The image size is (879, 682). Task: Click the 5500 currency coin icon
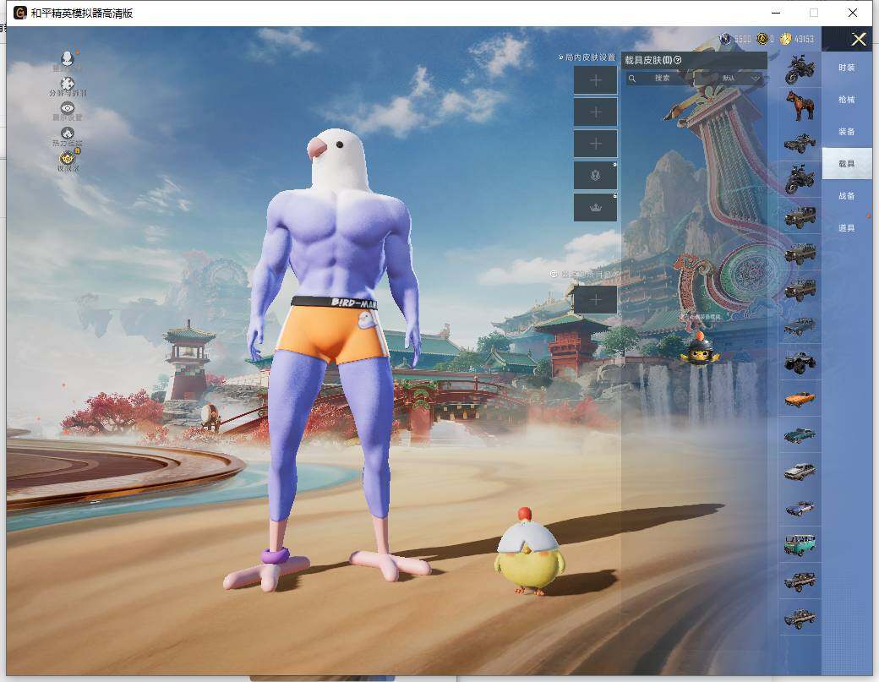[x=725, y=39]
